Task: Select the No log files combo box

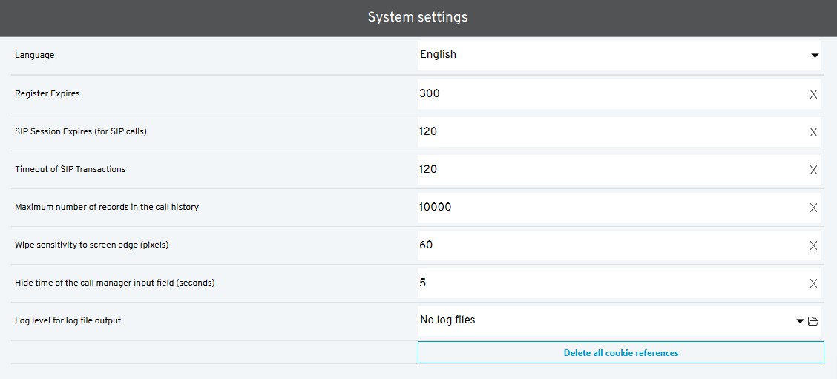Action: point(601,320)
